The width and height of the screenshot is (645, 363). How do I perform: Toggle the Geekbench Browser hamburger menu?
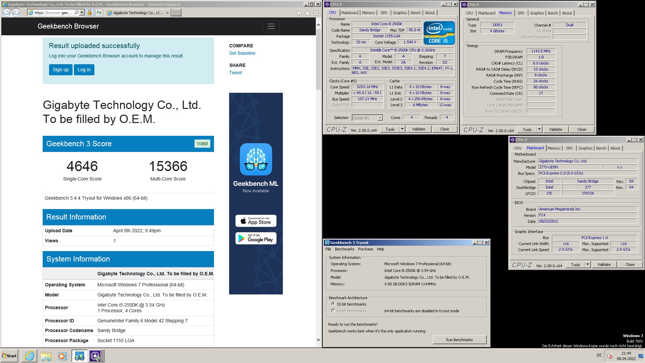pyautogui.click(x=271, y=26)
